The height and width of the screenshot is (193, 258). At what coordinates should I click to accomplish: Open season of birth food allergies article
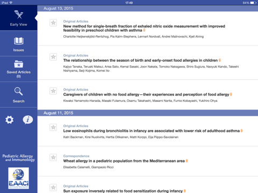tap(140, 61)
